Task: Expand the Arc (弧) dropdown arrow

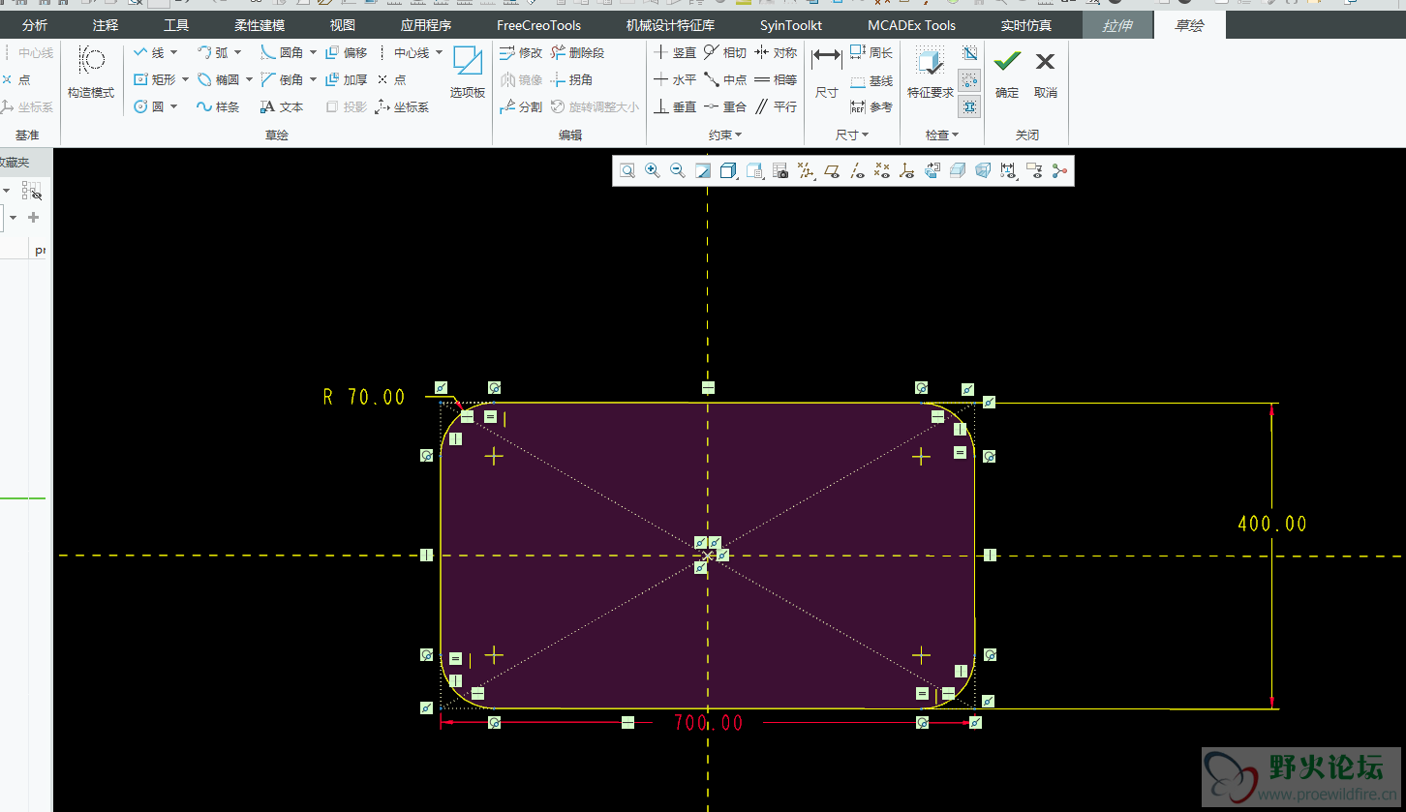Action: [x=238, y=52]
